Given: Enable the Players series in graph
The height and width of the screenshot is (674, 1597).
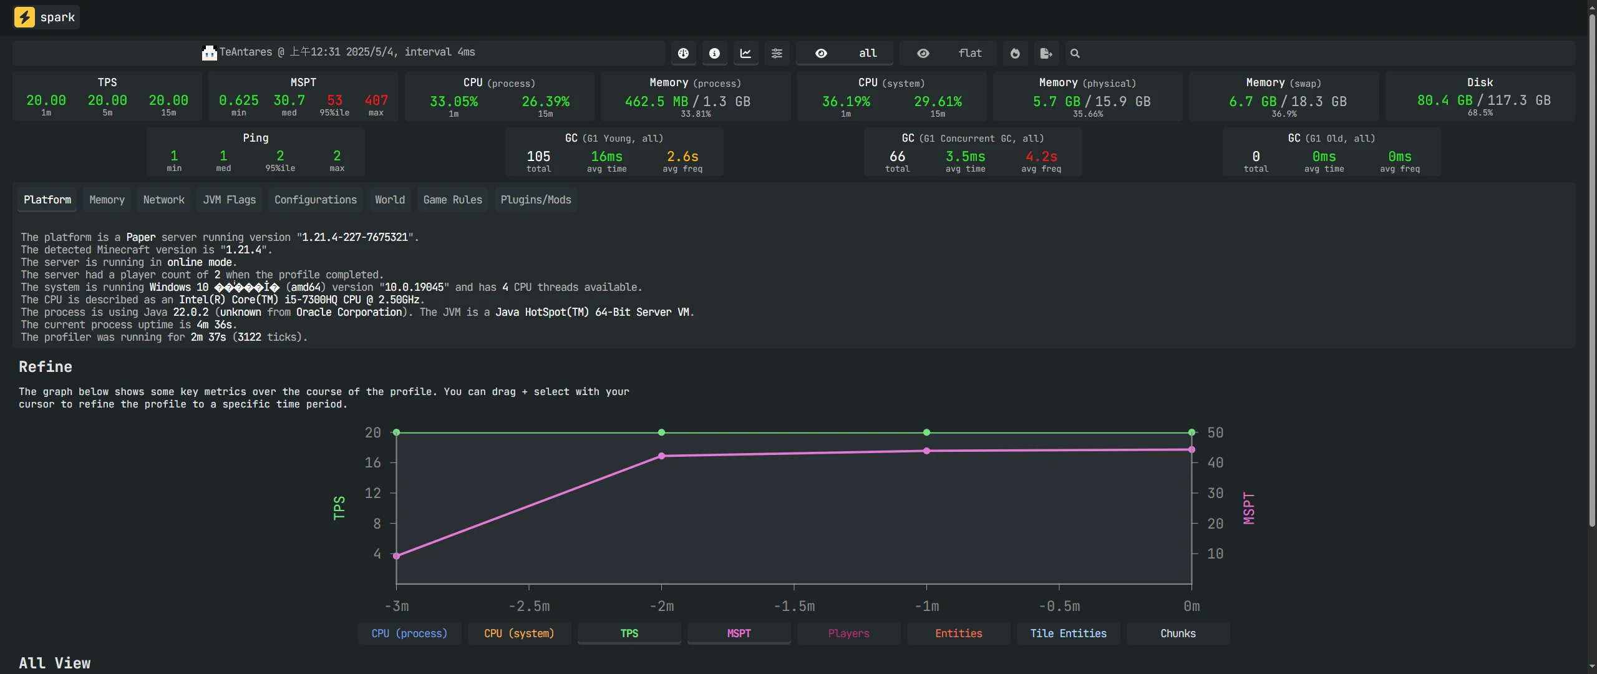Looking at the screenshot, I should click(x=848, y=633).
